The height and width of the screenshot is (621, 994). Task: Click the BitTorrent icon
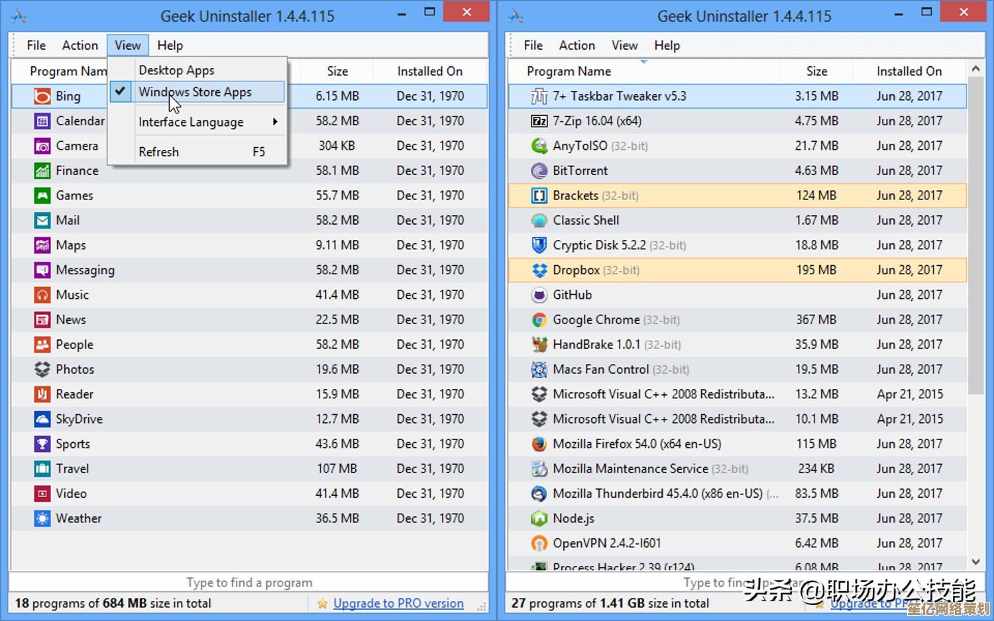(539, 170)
